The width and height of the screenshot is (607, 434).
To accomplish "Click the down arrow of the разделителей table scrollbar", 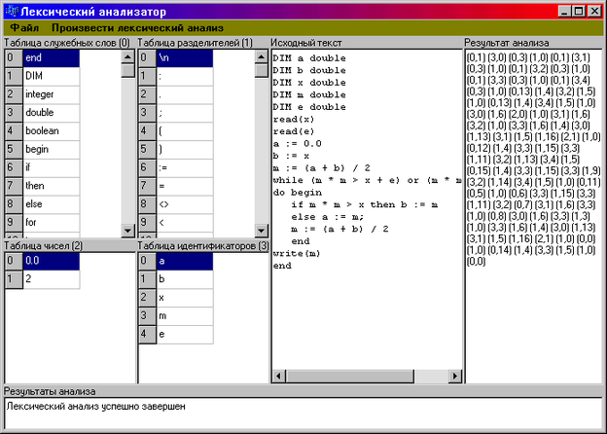I will pos(261,230).
